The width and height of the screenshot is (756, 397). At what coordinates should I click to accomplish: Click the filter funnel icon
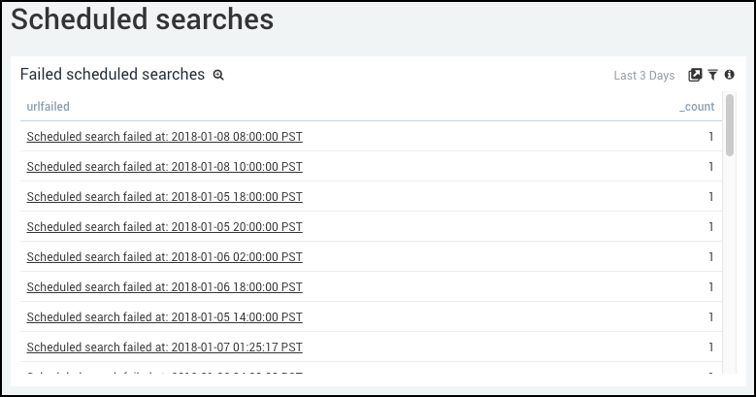click(712, 75)
